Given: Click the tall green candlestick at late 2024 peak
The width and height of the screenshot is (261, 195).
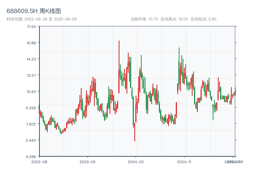Looking at the screenshot, I should click(179, 68).
